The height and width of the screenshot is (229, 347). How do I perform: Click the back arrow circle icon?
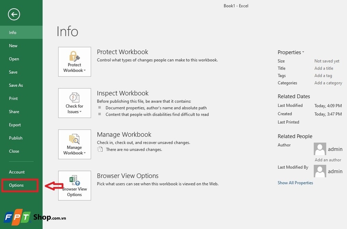[x=14, y=14]
